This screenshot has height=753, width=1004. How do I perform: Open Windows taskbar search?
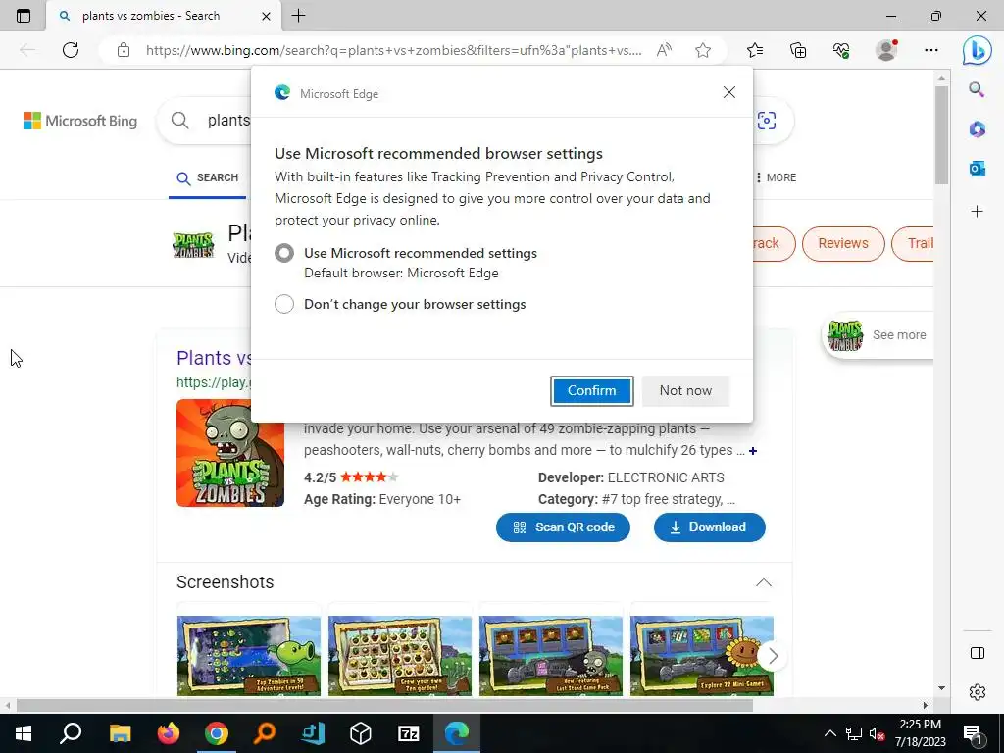(71, 733)
